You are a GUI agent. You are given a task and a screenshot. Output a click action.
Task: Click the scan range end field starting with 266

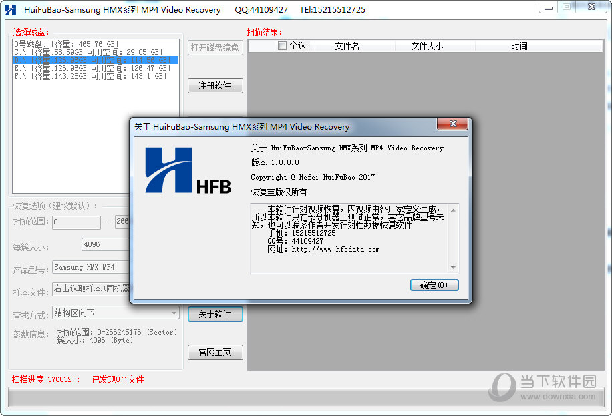coord(122,221)
